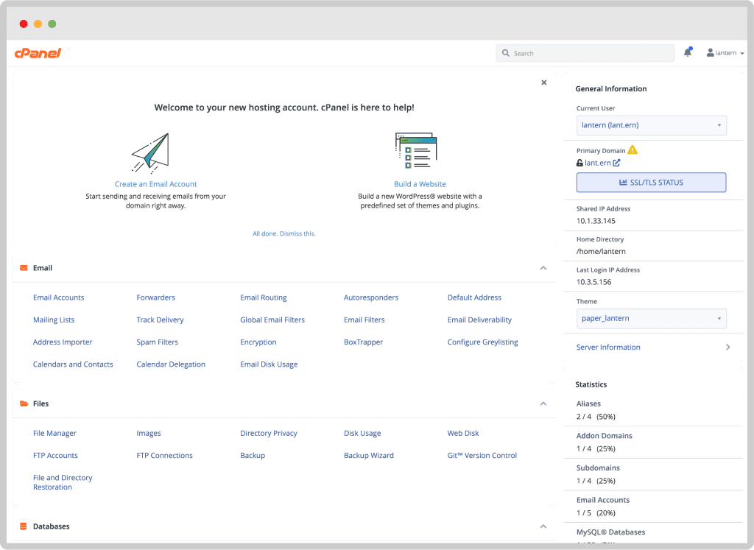The height and width of the screenshot is (550, 754).
Task: Click the Build a Website illustration
Action: (x=416, y=150)
